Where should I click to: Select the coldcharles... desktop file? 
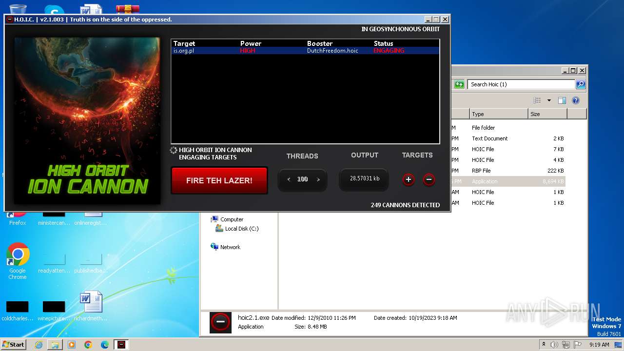pyautogui.click(x=18, y=310)
